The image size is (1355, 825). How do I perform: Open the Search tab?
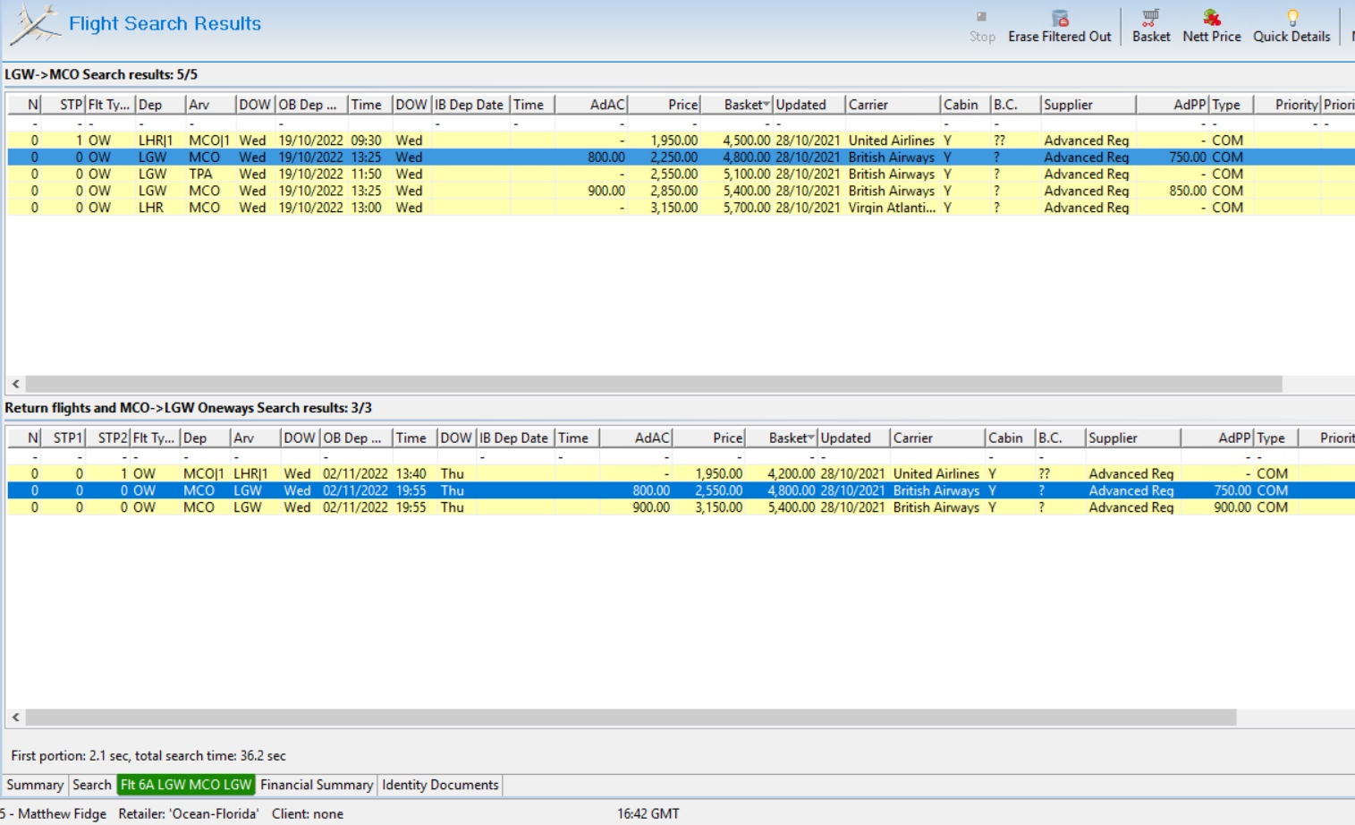tap(92, 785)
